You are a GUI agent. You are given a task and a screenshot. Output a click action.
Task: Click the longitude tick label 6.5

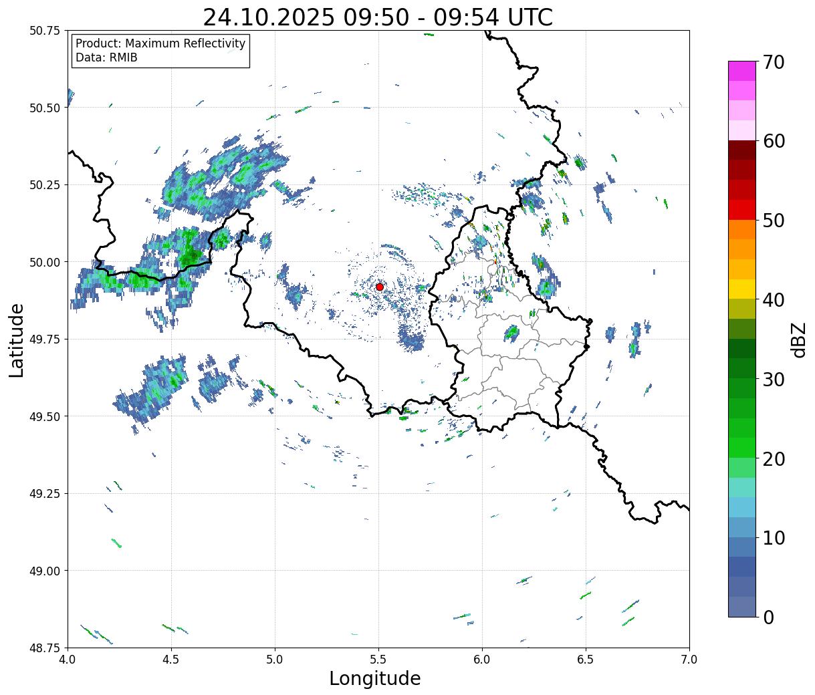(x=586, y=660)
